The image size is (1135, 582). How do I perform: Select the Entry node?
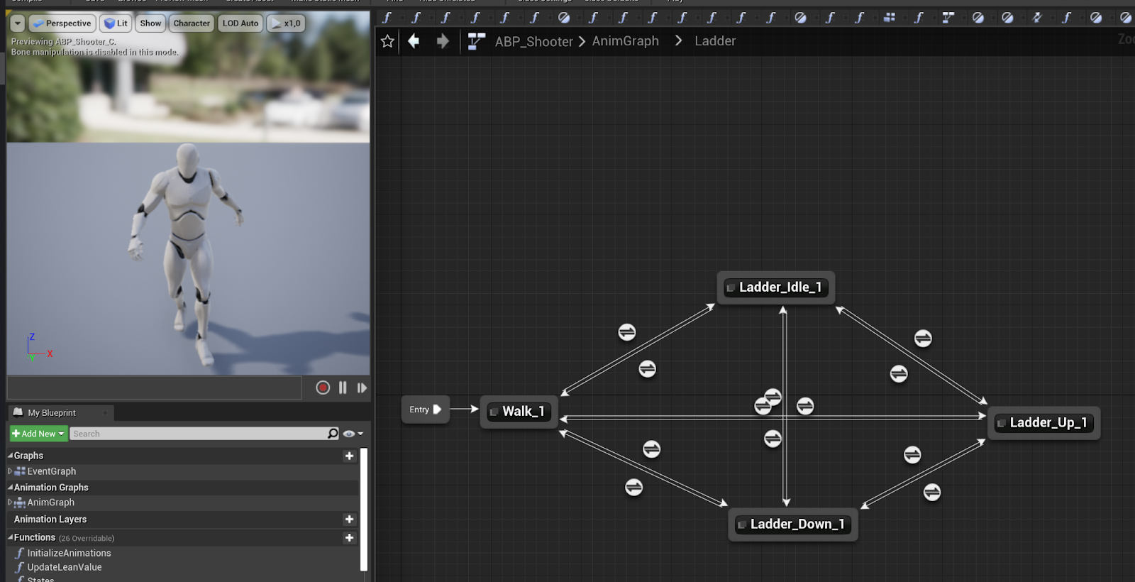425,410
